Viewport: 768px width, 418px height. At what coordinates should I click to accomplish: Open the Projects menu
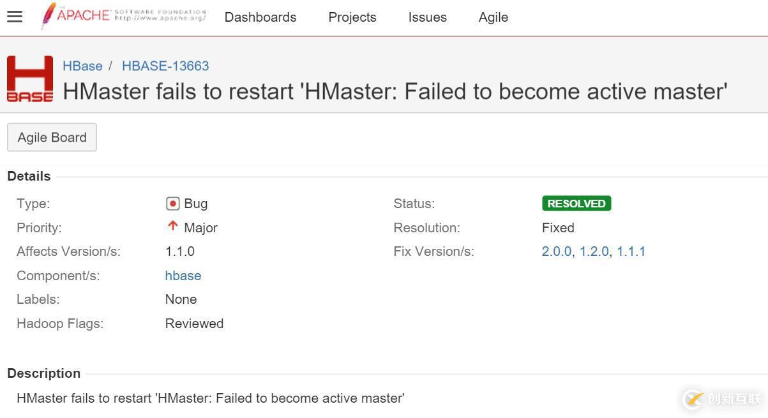(x=352, y=17)
